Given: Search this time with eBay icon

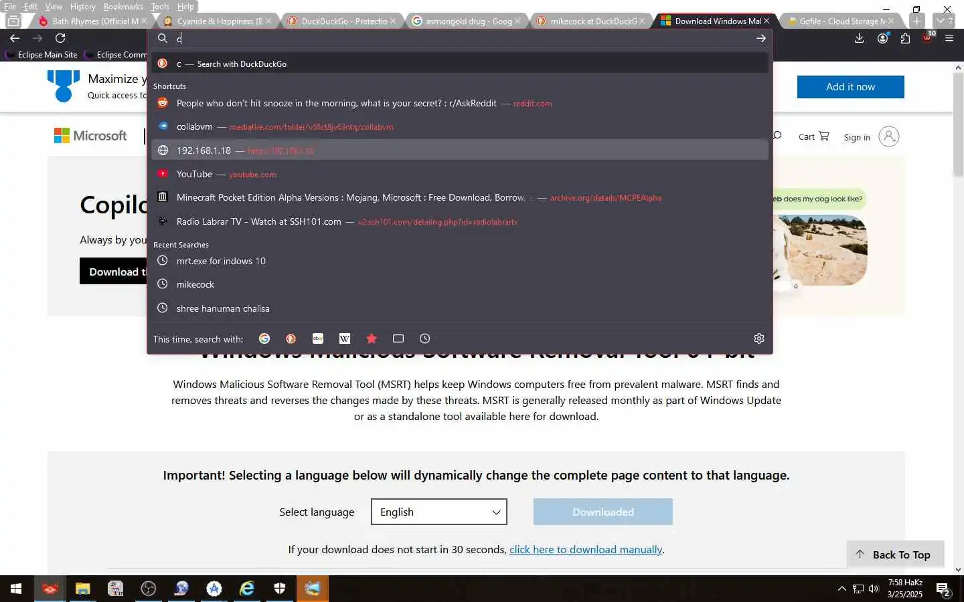Looking at the screenshot, I should click(318, 338).
